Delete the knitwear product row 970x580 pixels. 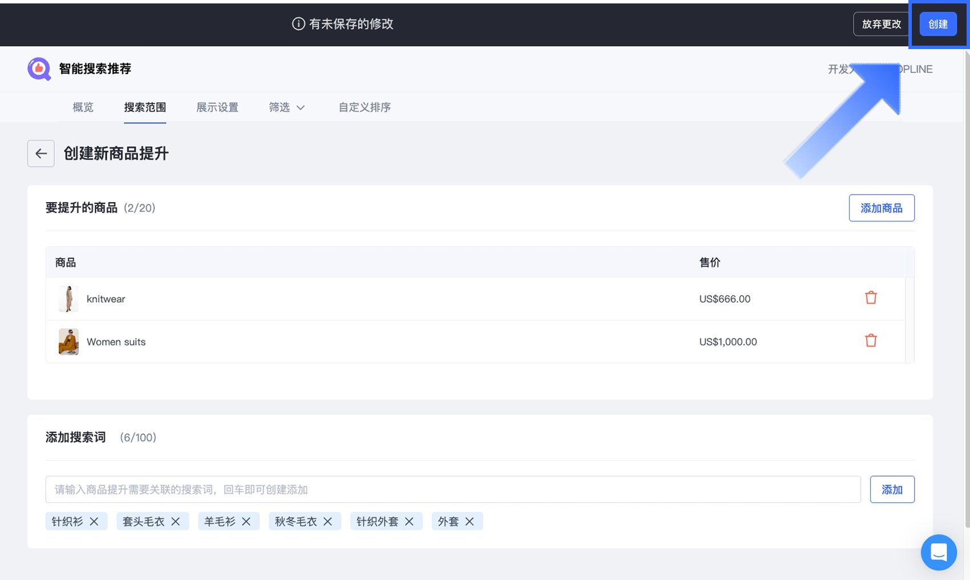(x=871, y=298)
